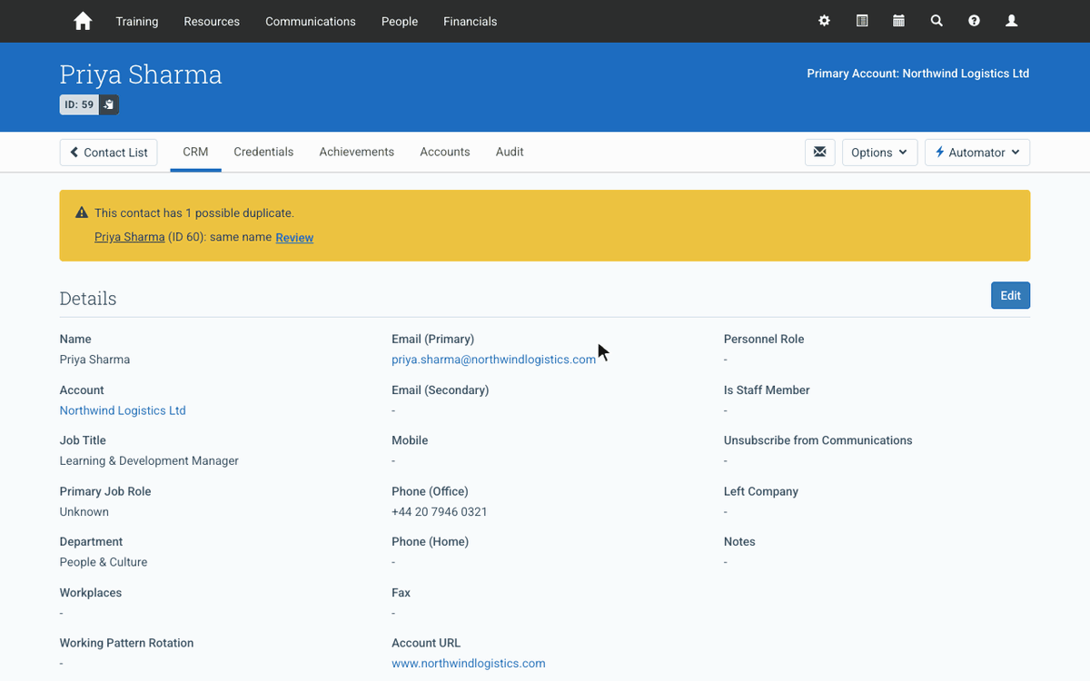1090x681 pixels.
Task: Click the Primary Account header text
Action: click(x=918, y=74)
